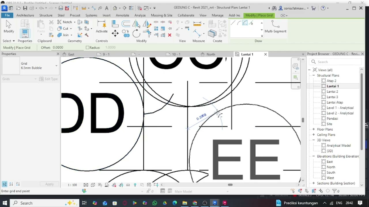This screenshot has height=207, width=369.
Task: Select the Mirror - Pick Axis tool
Action: (x=136, y=24)
